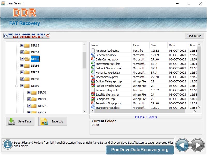Viewport: 207px width, 155px height.
Task: Click the WinZip icon beside Optical Telegraph.zip
Action: tap(93, 81)
